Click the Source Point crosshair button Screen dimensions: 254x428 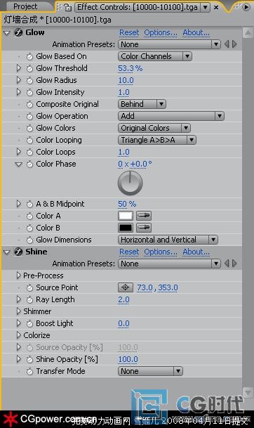click(126, 287)
